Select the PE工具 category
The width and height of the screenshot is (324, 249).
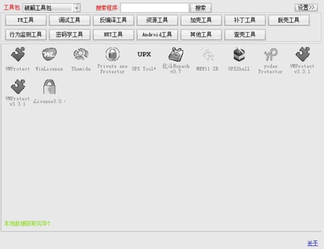point(26,20)
